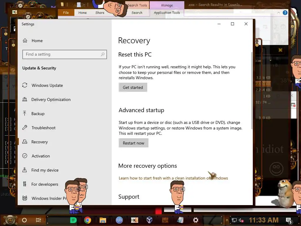Click the Size column dropdown arrow in Explorer

point(270,60)
